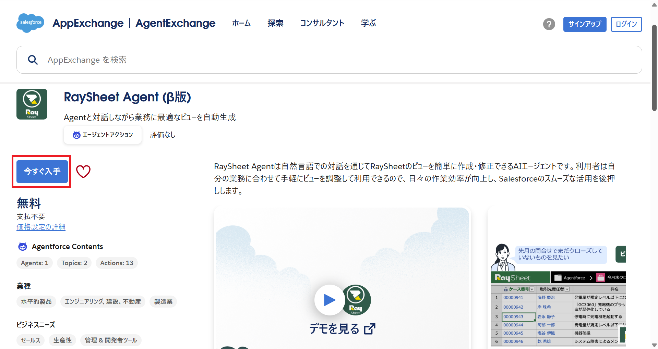The width and height of the screenshot is (658, 349).
Task: Open demo via external link icon
Action: [370, 329]
